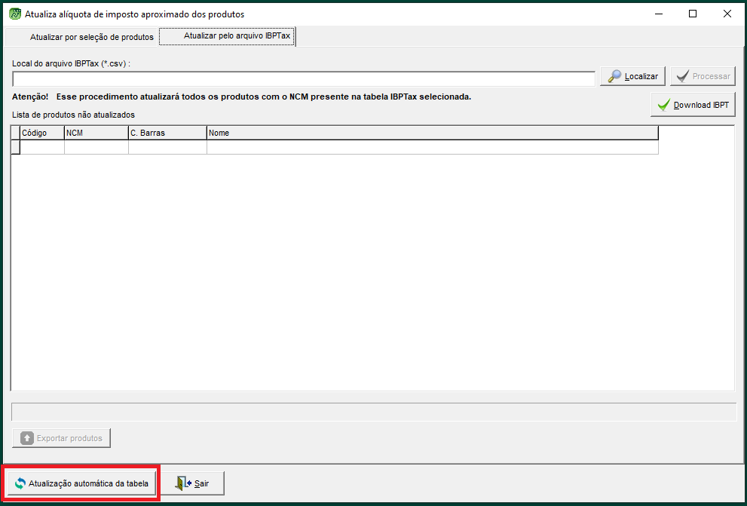Click the application icon in the title bar
The width and height of the screenshot is (747, 506).
click(x=14, y=14)
